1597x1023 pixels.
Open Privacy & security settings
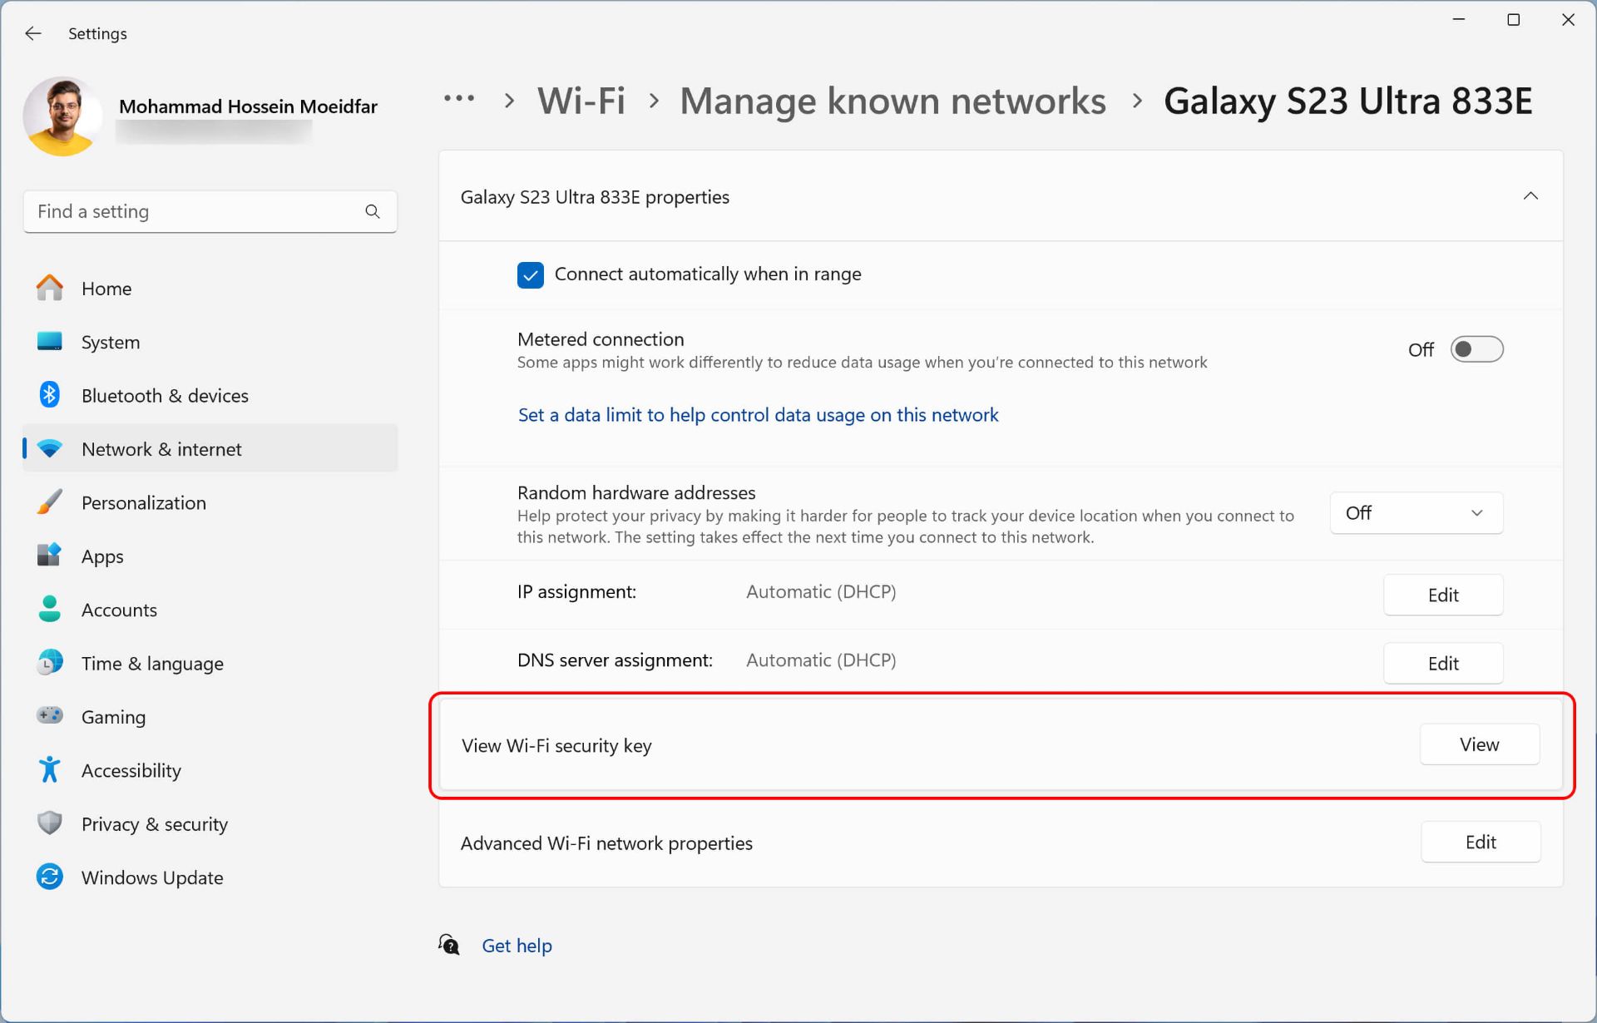pos(210,823)
